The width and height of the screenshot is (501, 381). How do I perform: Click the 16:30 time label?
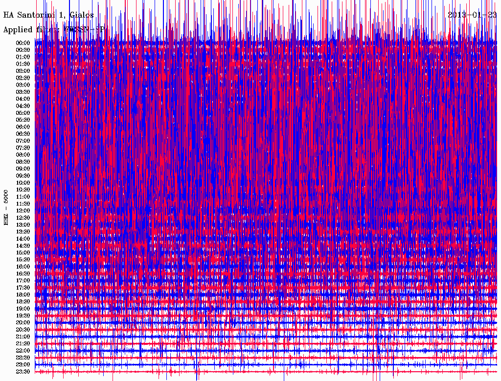23,274
